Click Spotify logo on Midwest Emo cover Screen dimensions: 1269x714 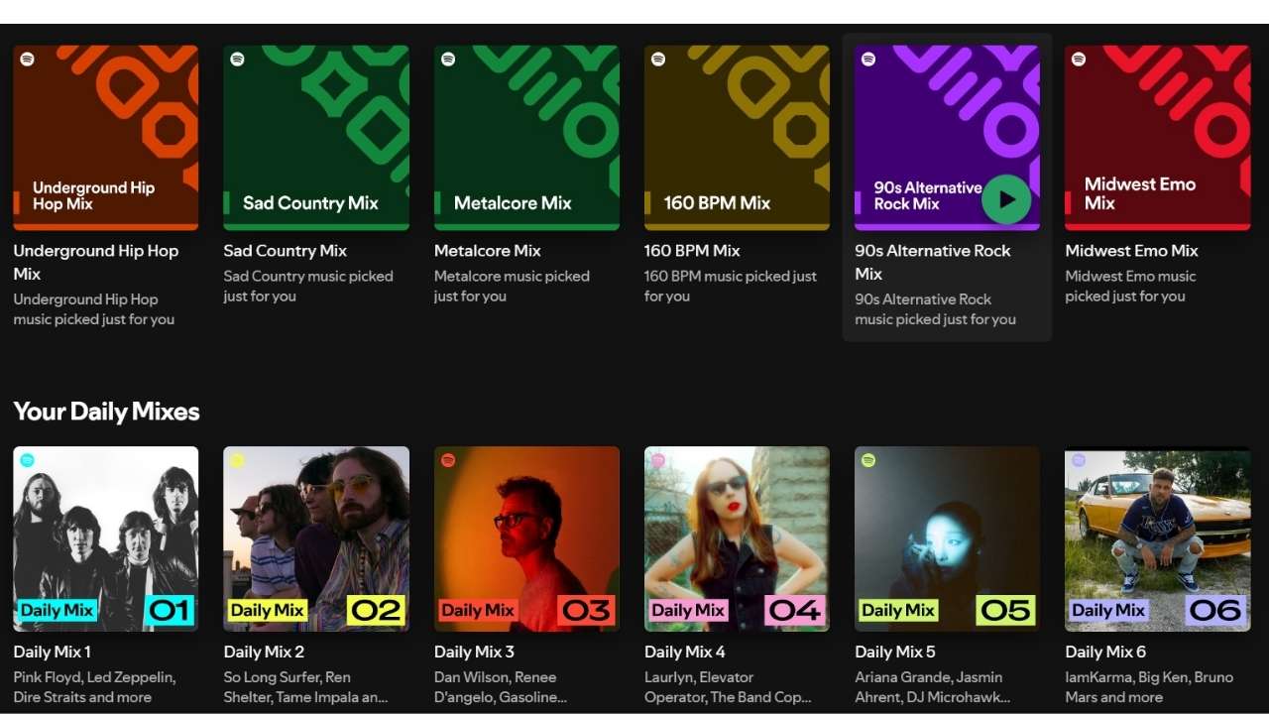click(x=1079, y=59)
